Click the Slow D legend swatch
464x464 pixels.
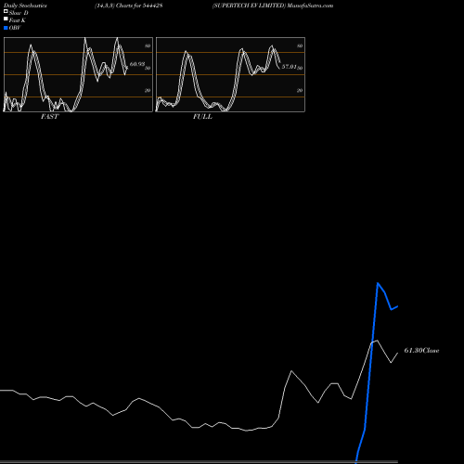(x=6, y=11)
